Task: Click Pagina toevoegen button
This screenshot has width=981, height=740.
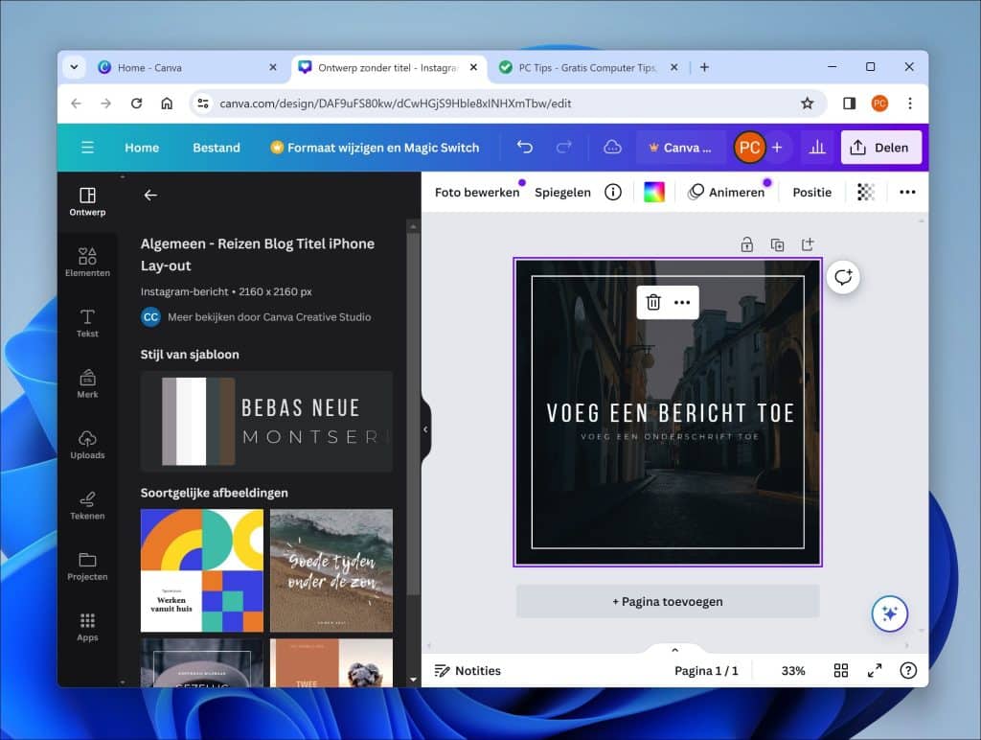Action: (668, 601)
